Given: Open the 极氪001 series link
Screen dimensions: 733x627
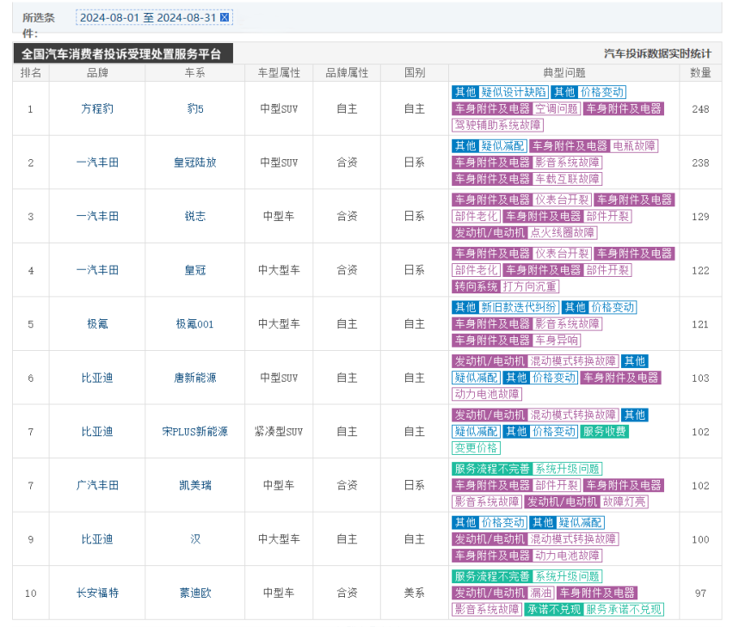Looking at the screenshot, I should tap(195, 323).
